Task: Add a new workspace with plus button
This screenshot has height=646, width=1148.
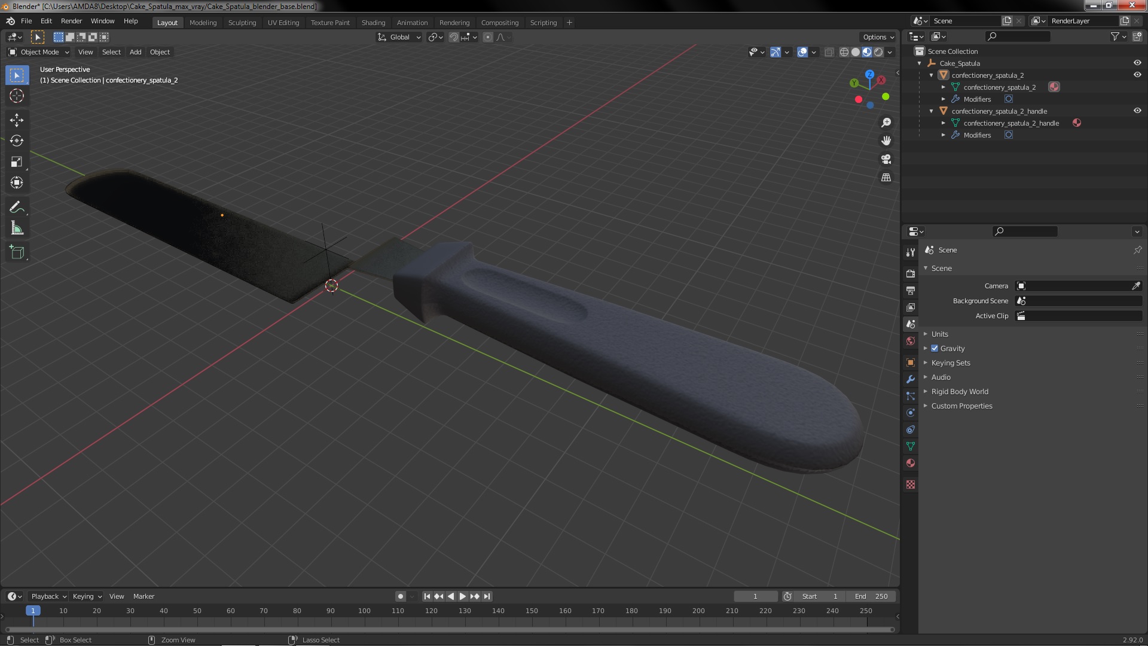Action: 569,23
